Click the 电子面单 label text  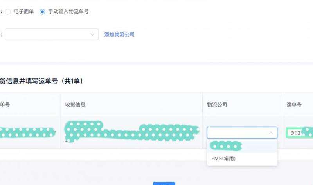coord(24,12)
